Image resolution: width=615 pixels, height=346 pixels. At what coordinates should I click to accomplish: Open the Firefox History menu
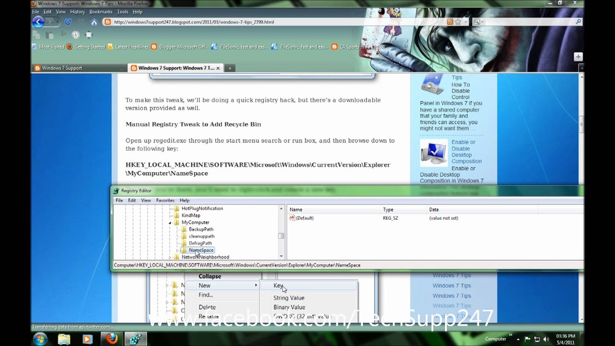(x=77, y=12)
